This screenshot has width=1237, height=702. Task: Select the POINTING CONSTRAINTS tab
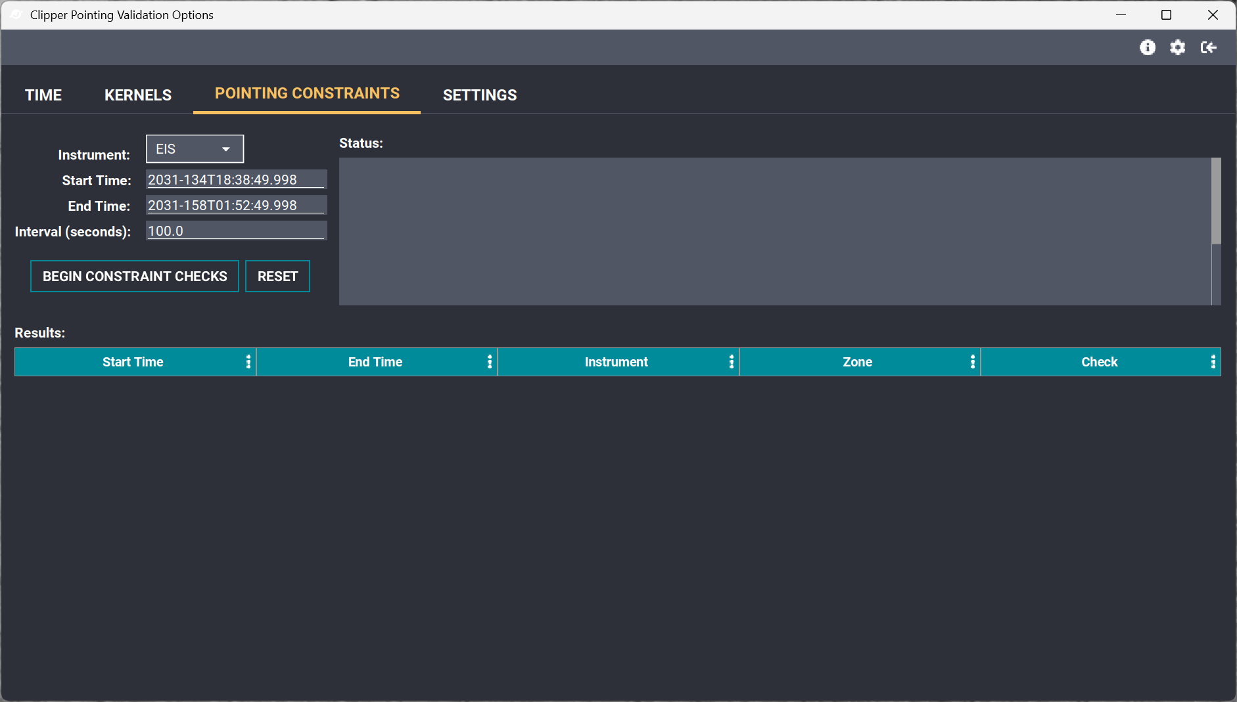click(307, 94)
